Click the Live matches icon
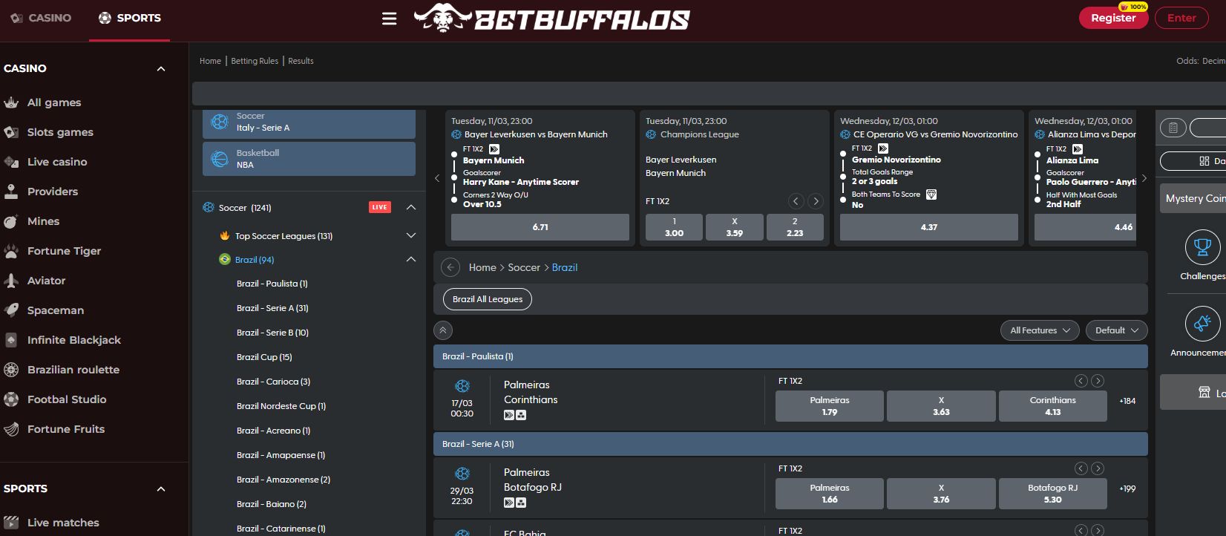Viewport: 1226px width, 536px height. click(x=11, y=523)
